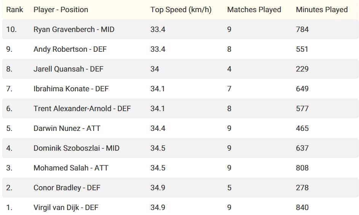Click Virgil van Dijk's 840 minutes value
This screenshot has width=359, height=215.
pyautogui.click(x=302, y=207)
